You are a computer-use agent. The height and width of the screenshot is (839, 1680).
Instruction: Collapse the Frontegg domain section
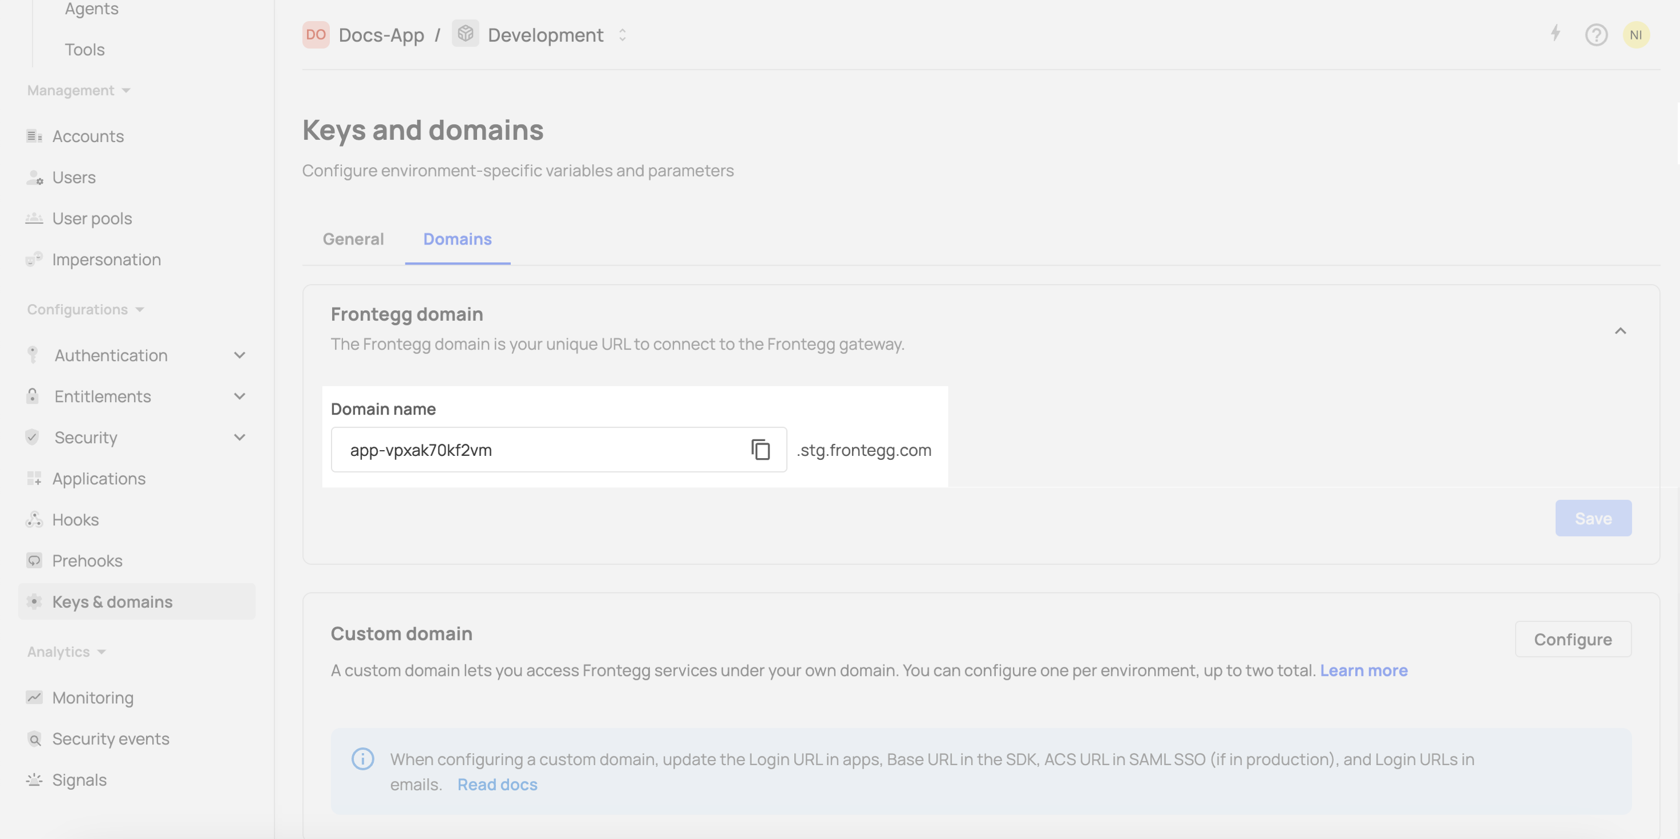(x=1620, y=331)
